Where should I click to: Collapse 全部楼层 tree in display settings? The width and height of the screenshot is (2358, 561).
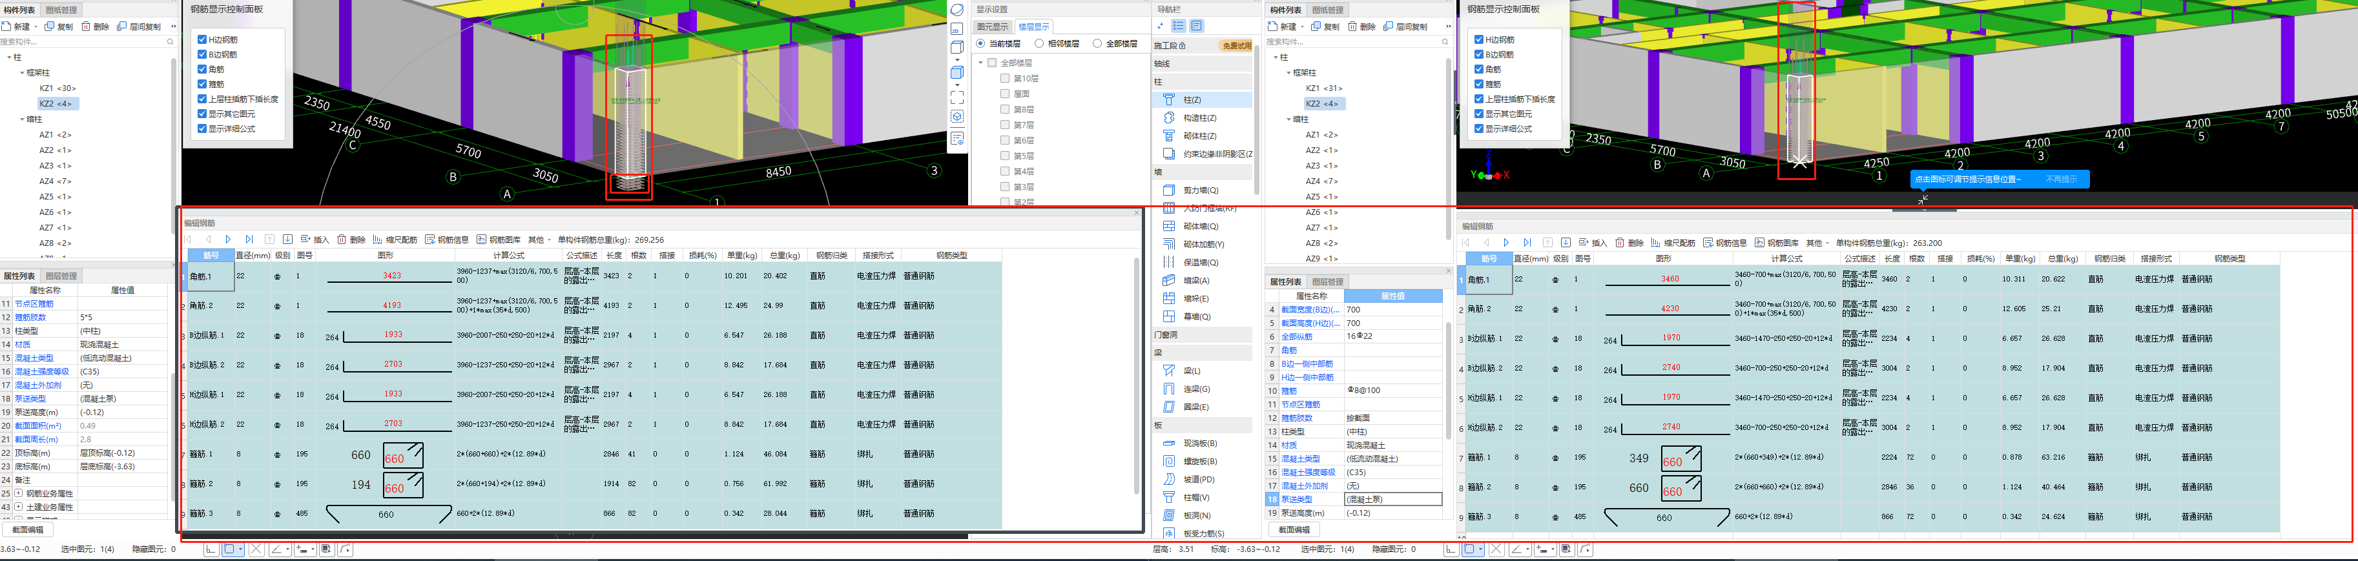point(980,63)
